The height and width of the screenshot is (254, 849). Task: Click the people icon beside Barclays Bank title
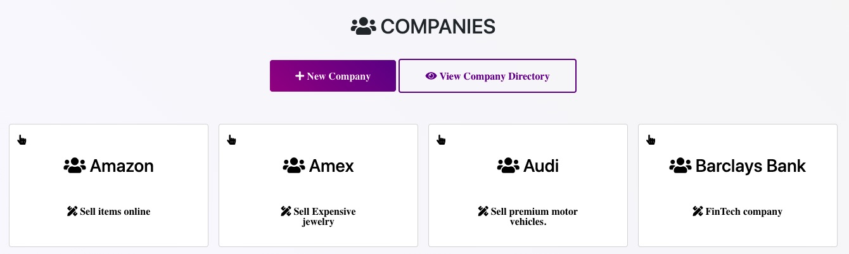tap(680, 166)
